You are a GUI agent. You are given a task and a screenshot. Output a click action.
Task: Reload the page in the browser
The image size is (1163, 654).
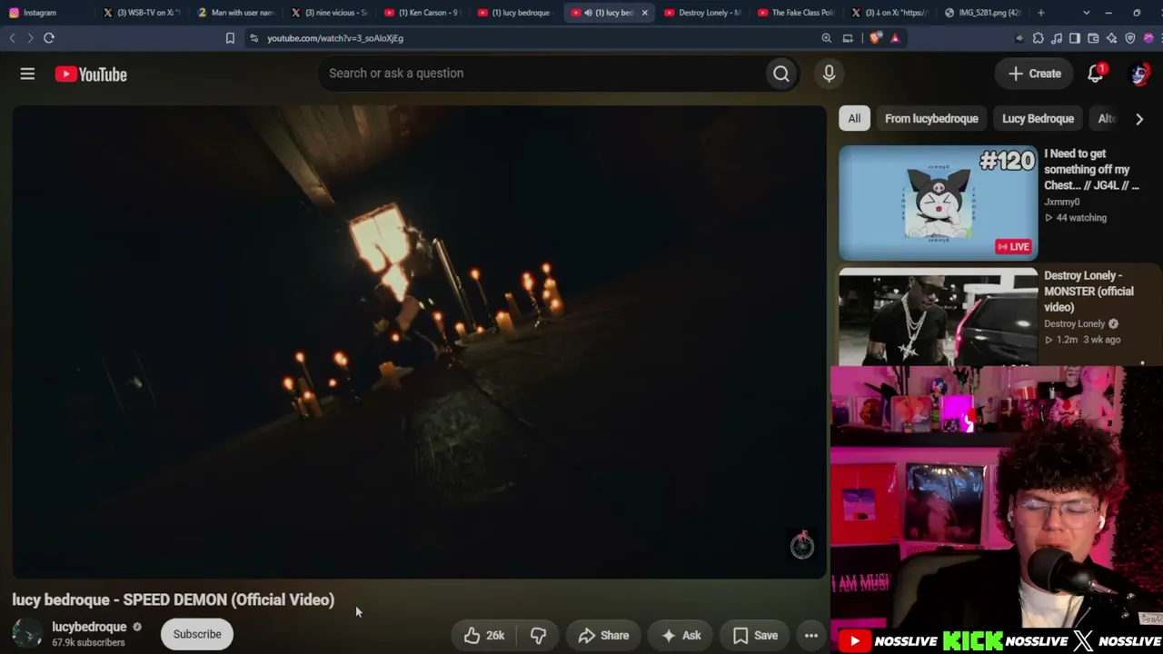(x=49, y=38)
